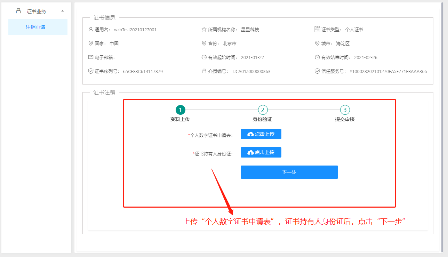Upload the 证书持有人身份证 file

[261, 152]
